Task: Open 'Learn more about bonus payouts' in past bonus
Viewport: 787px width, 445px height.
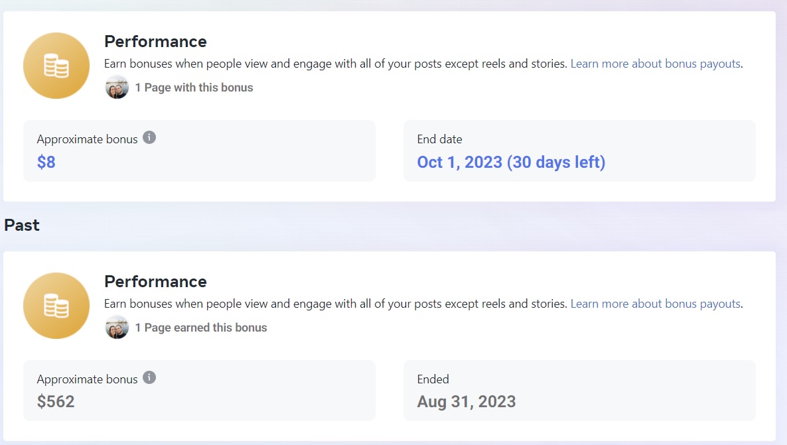Action: pyautogui.click(x=656, y=304)
